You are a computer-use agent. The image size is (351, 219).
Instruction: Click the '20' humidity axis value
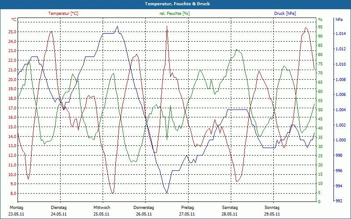320,165
